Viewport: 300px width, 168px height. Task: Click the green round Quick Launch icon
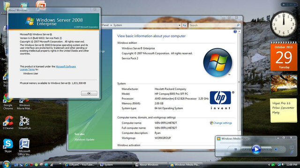36,165
